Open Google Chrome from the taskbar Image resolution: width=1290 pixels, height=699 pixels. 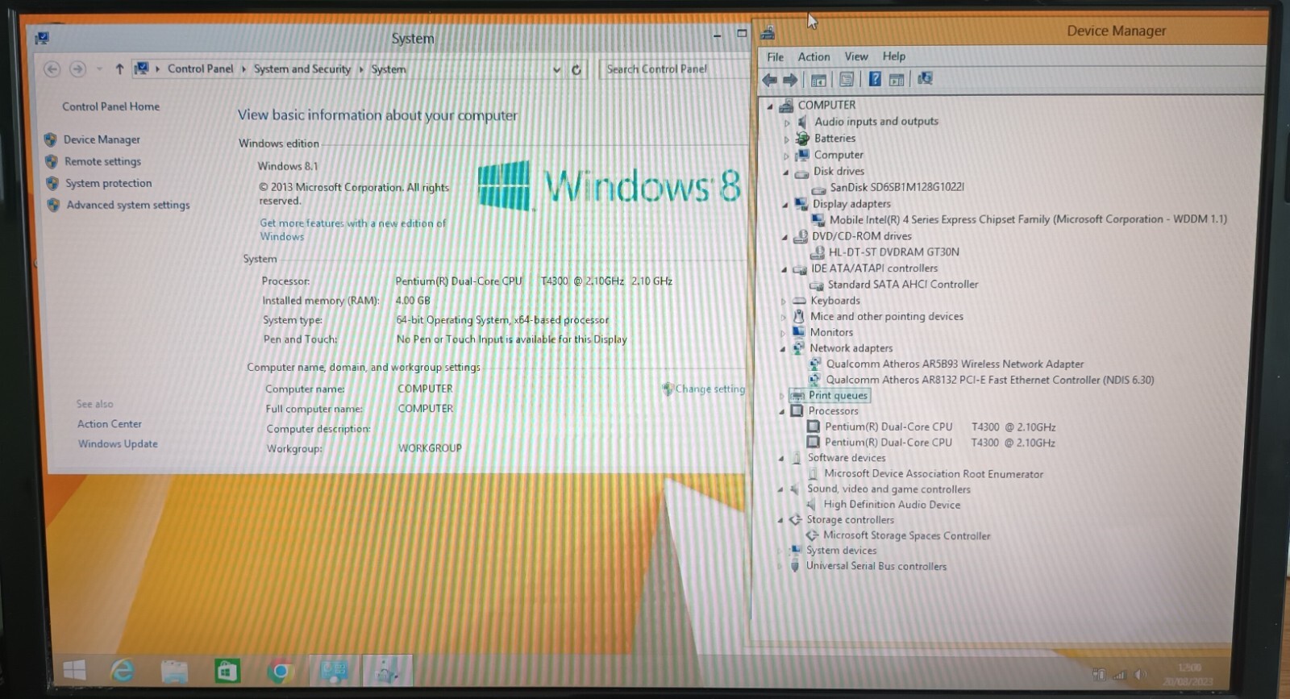tap(280, 671)
